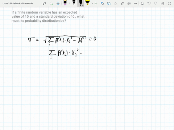
Task: Choose the Lasso Select tool
Action: point(51,3)
